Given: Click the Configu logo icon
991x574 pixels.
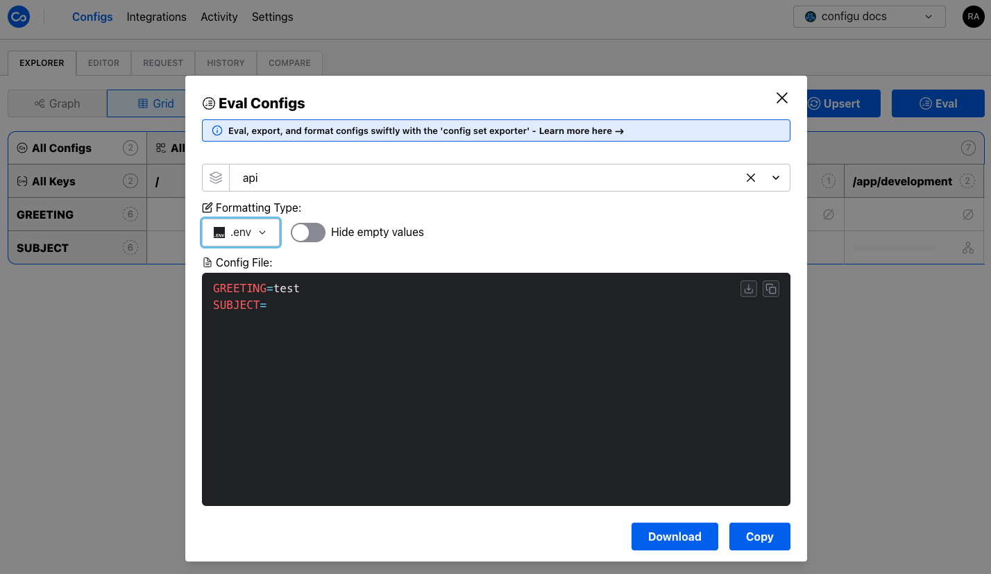Looking at the screenshot, I should (x=19, y=17).
